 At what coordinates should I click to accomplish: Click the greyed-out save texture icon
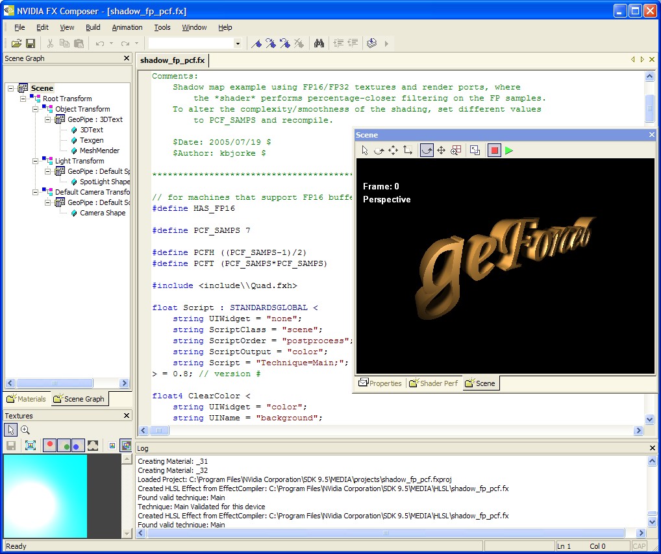click(12, 445)
